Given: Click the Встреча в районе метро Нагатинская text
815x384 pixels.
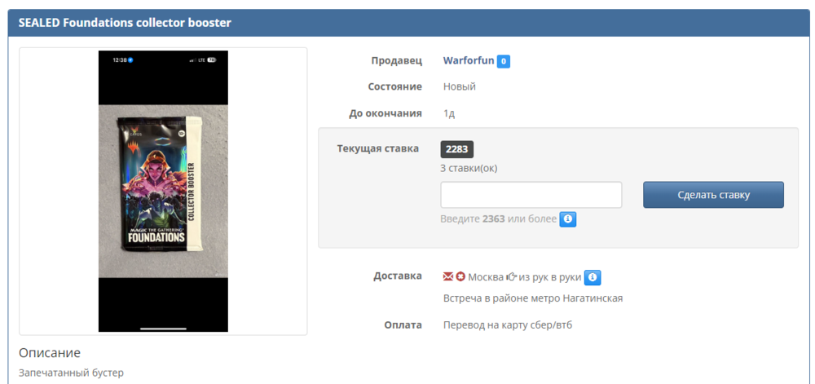Looking at the screenshot, I should [x=533, y=298].
